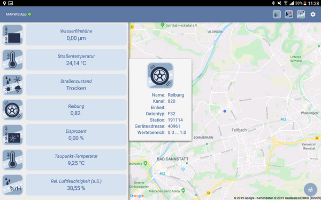The image size is (321, 200).
Task: Tap the Eisprozent ice percentage icon
Action: [12, 135]
